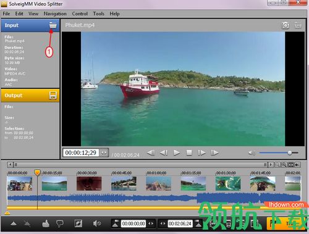The height and width of the screenshot is (234, 309).
Task: Fit the timeline to the window
Action: click(291, 165)
